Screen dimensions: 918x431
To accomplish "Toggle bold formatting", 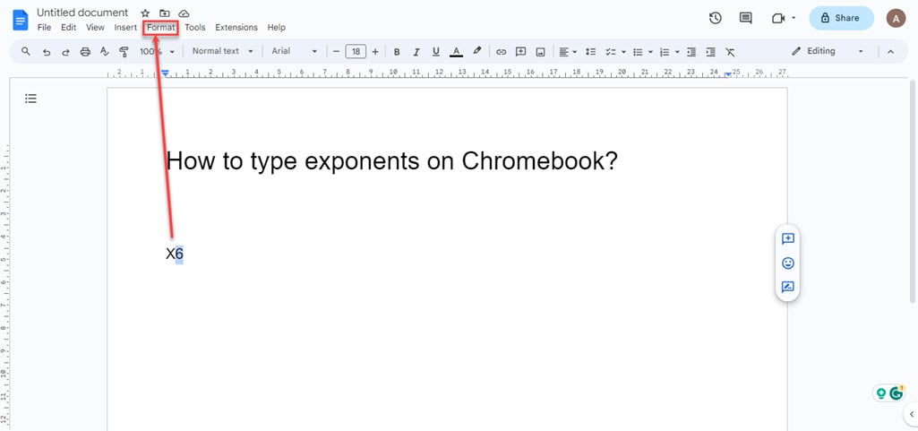I will point(397,52).
